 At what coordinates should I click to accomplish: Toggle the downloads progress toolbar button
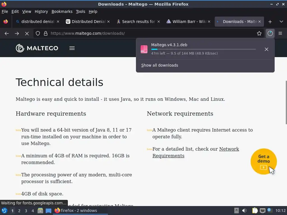point(270,34)
